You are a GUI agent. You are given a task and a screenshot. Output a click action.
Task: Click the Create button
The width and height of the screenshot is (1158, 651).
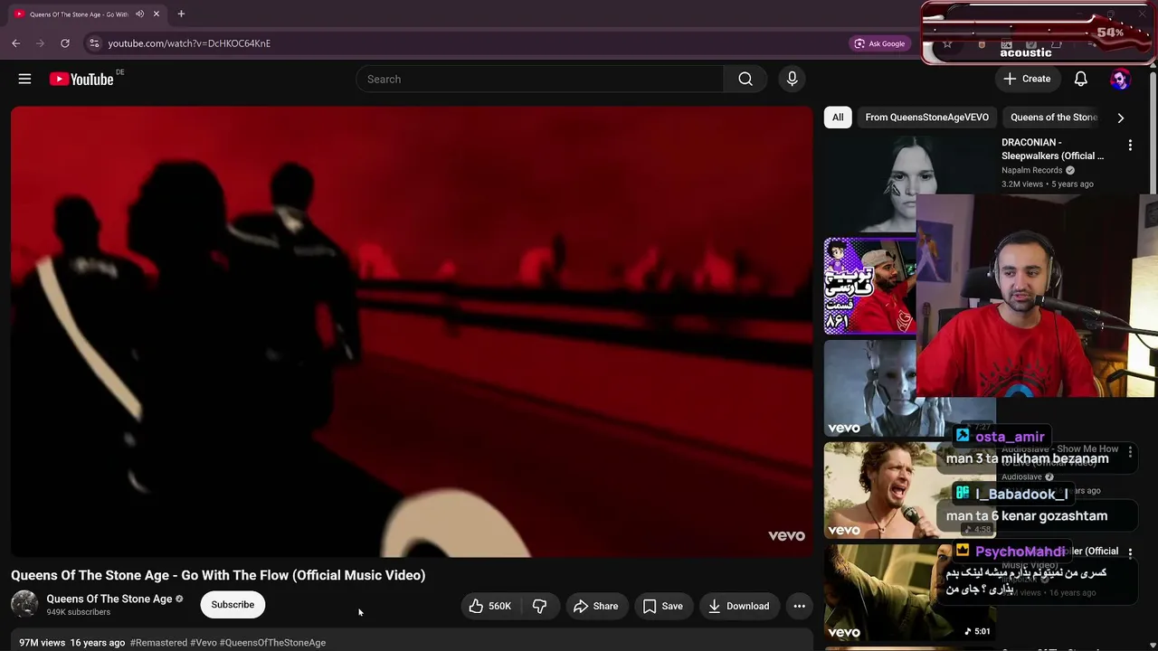tap(1027, 79)
